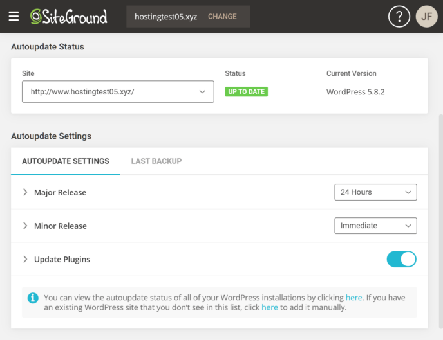Click the 'here' link to add site manually
Viewport: 443px width, 340px height.
point(270,307)
